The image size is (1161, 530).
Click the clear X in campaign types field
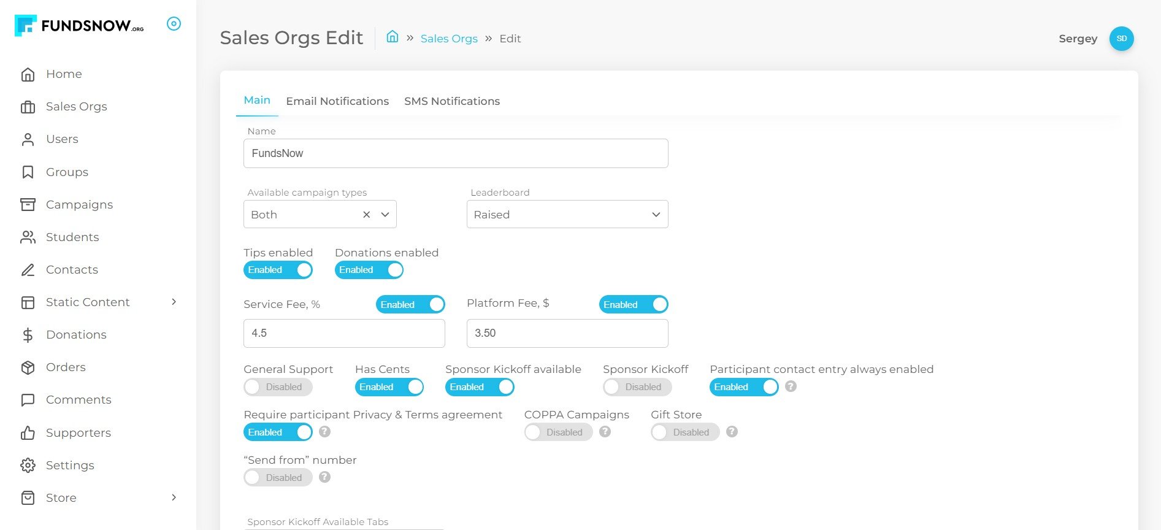point(366,215)
